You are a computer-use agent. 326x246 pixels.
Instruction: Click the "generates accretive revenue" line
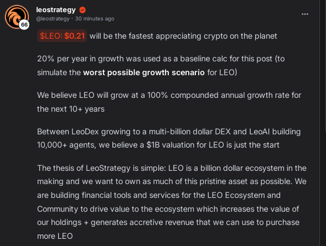168,222
